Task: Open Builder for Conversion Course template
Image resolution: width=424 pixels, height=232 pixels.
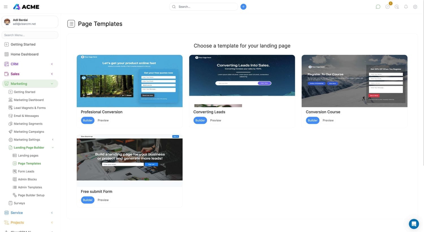Action: (313, 120)
